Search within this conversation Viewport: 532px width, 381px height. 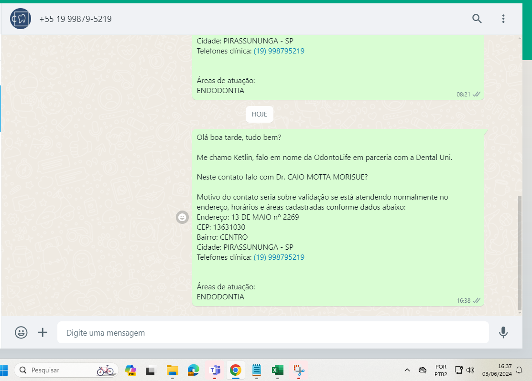477,19
